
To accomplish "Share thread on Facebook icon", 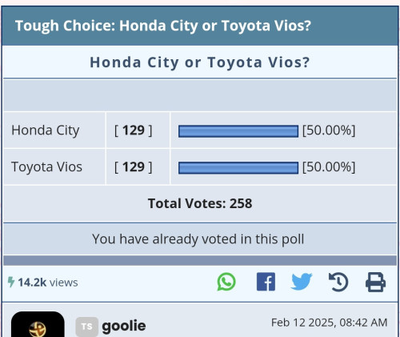I will tap(266, 282).
